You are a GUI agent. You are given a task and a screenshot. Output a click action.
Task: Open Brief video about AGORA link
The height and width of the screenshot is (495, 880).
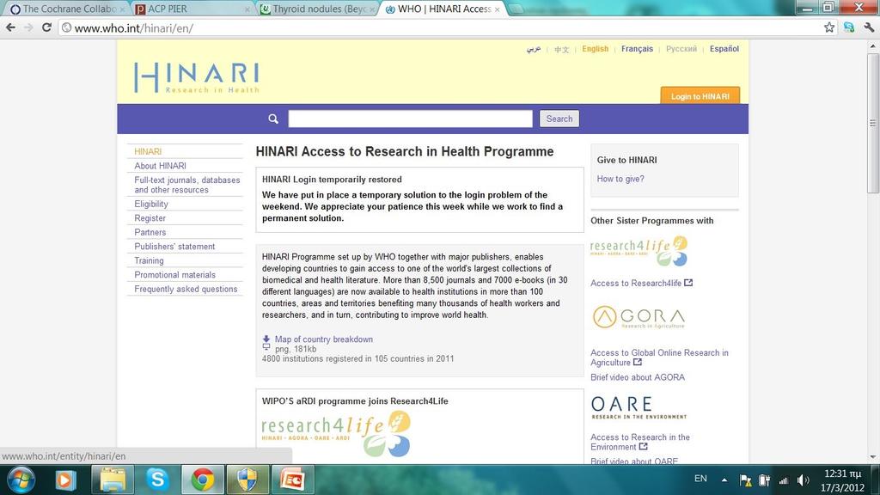tap(638, 377)
